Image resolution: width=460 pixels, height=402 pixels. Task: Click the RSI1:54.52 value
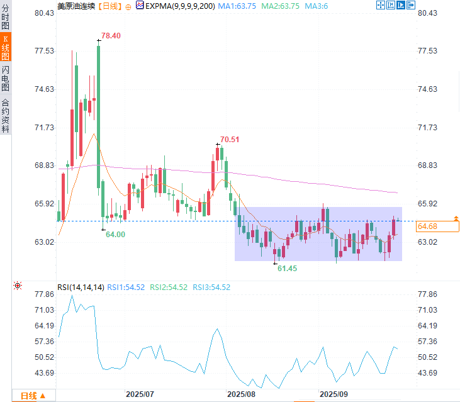[126, 288]
